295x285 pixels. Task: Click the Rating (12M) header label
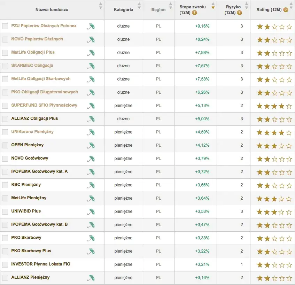269,10
